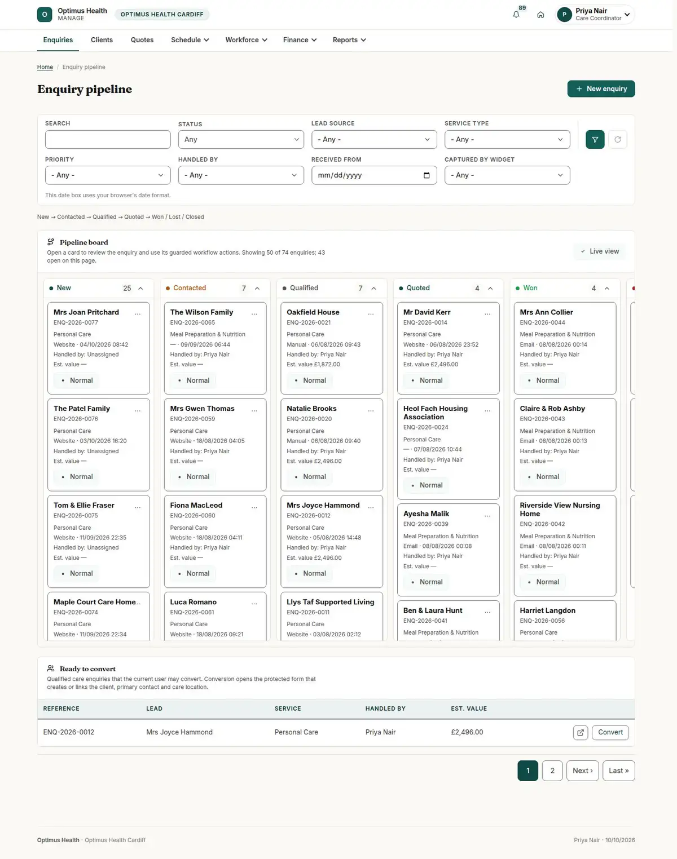The width and height of the screenshot is (677, 859).
Task: Go to the Enquiries tab
Action: coord(58,40)
